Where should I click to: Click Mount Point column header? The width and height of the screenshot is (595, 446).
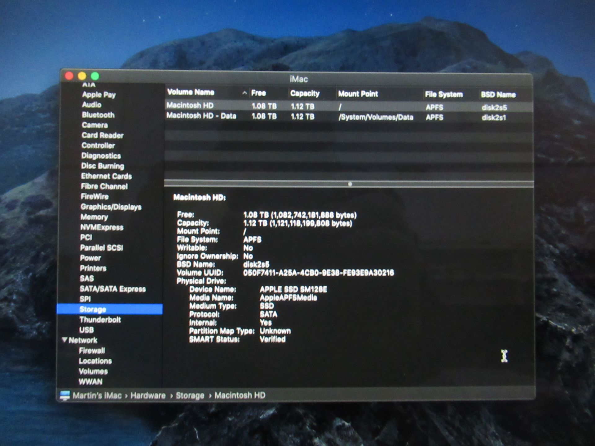pyautogui.click(x=358, y=94)
